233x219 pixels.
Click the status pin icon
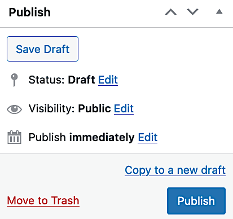click(x=14, y=80)
